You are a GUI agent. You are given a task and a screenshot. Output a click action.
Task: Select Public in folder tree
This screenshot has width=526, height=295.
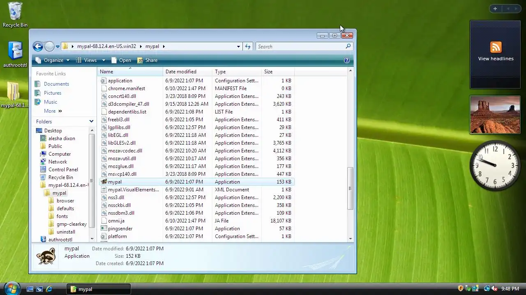point(55,146)
